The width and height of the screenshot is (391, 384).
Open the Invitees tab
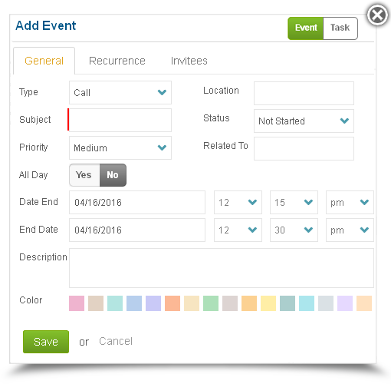[189, 61]
